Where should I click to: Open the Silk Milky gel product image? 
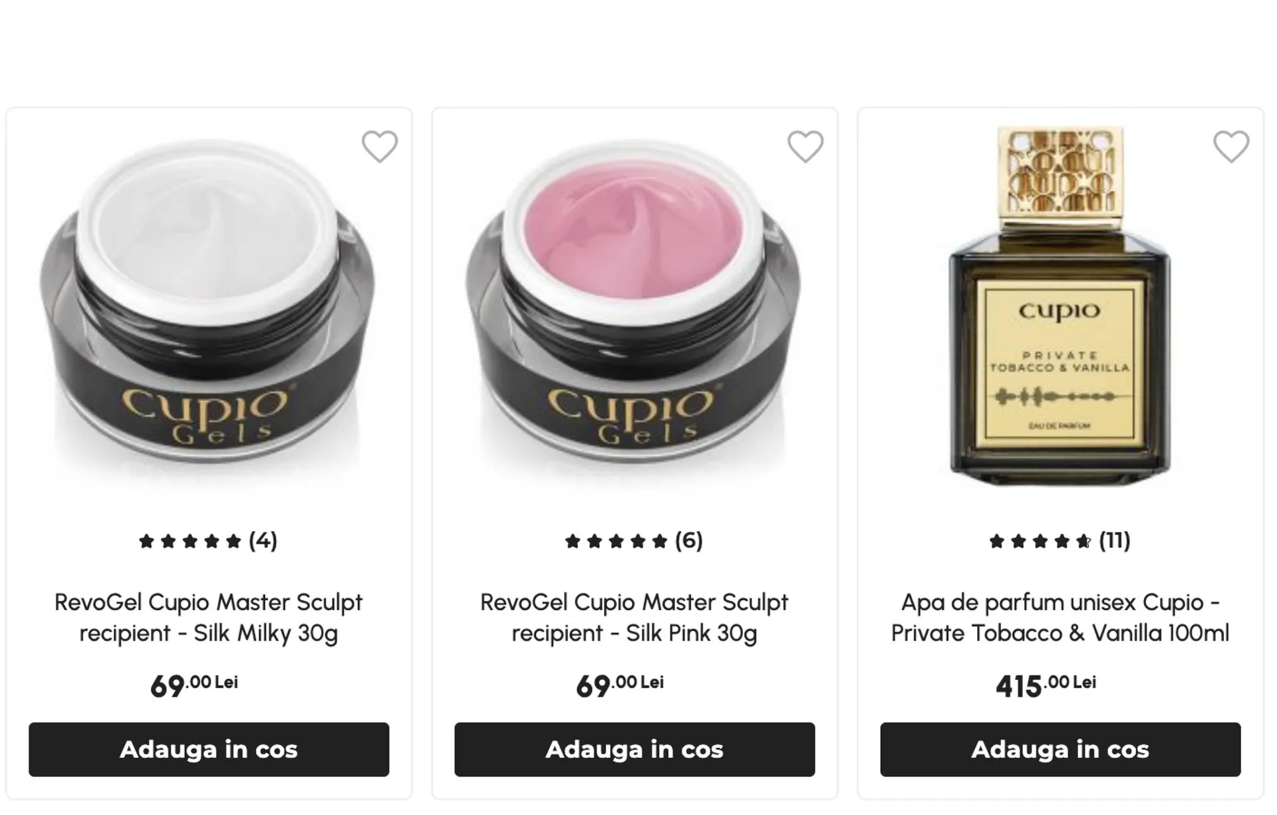208,306
